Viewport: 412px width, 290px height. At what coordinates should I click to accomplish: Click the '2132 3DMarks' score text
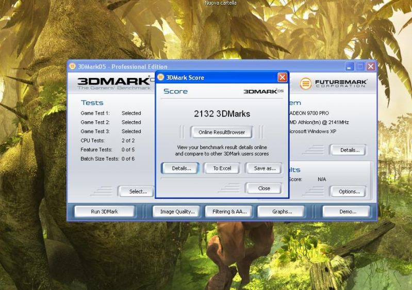pyautogui.click(x=222, y=114)
